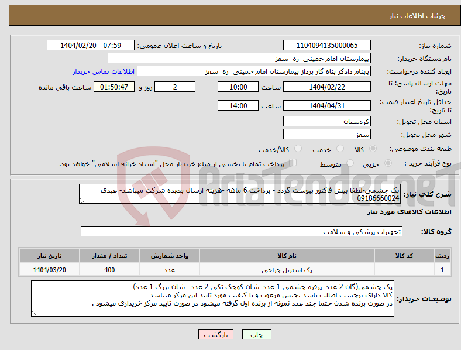
Task: Click the تعداد / مقدار column header
Action: tap(109, 256)
